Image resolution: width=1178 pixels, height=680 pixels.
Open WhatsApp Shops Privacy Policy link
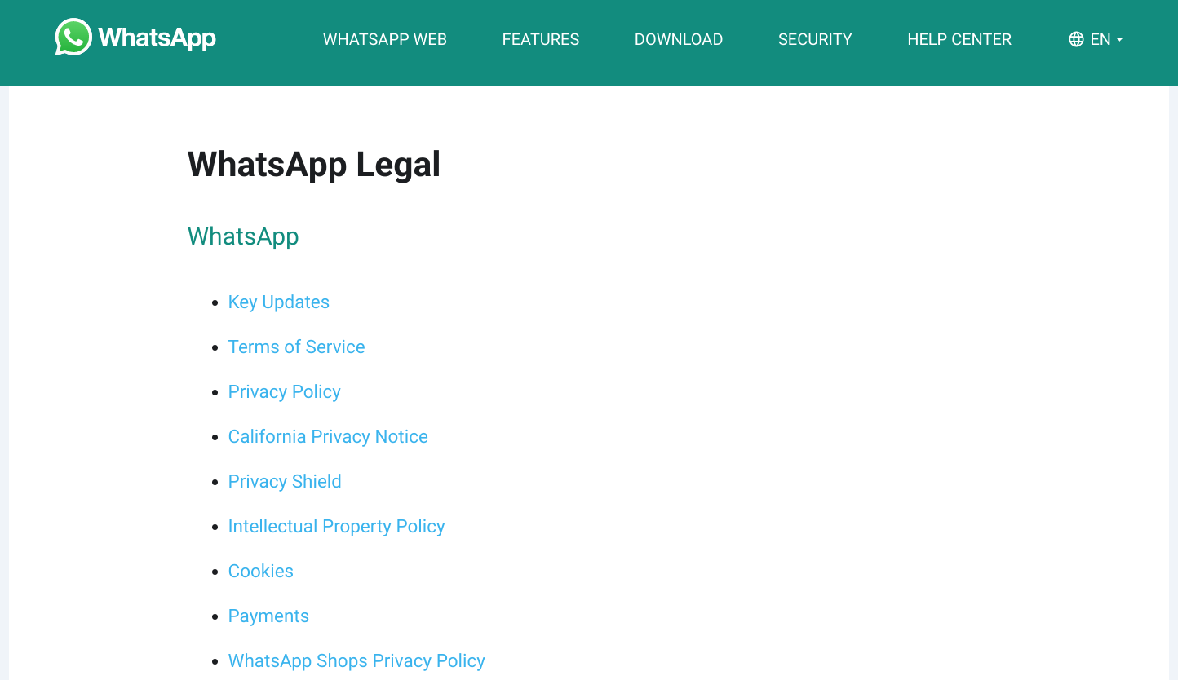click(356, 660)
